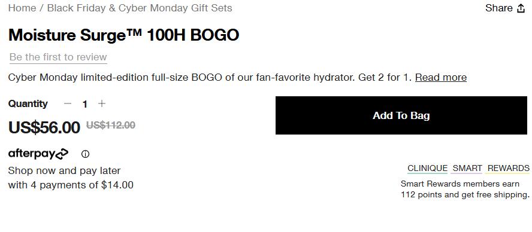The width and height of the screenshot is (532, 232).
Task: Add the Moisture Surge BOGO to bag
Action: coord(401,115)
